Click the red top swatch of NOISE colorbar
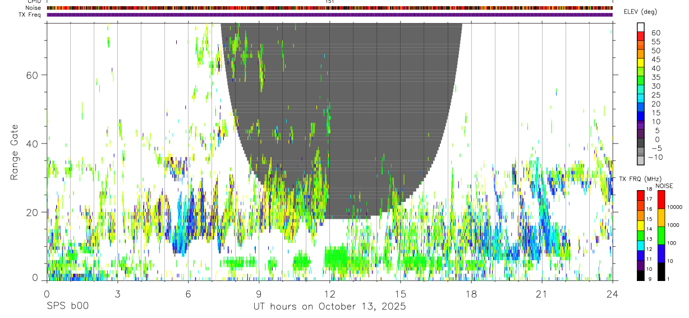The height and width of the screenshot is (318, 689). (660, 199)
